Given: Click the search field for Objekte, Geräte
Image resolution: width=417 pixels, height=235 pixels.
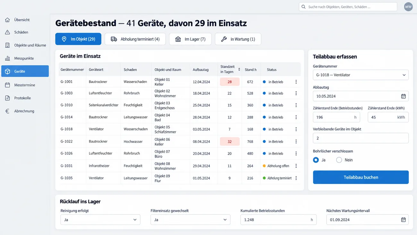Looking at the screenshot, I should coord(348,7).
